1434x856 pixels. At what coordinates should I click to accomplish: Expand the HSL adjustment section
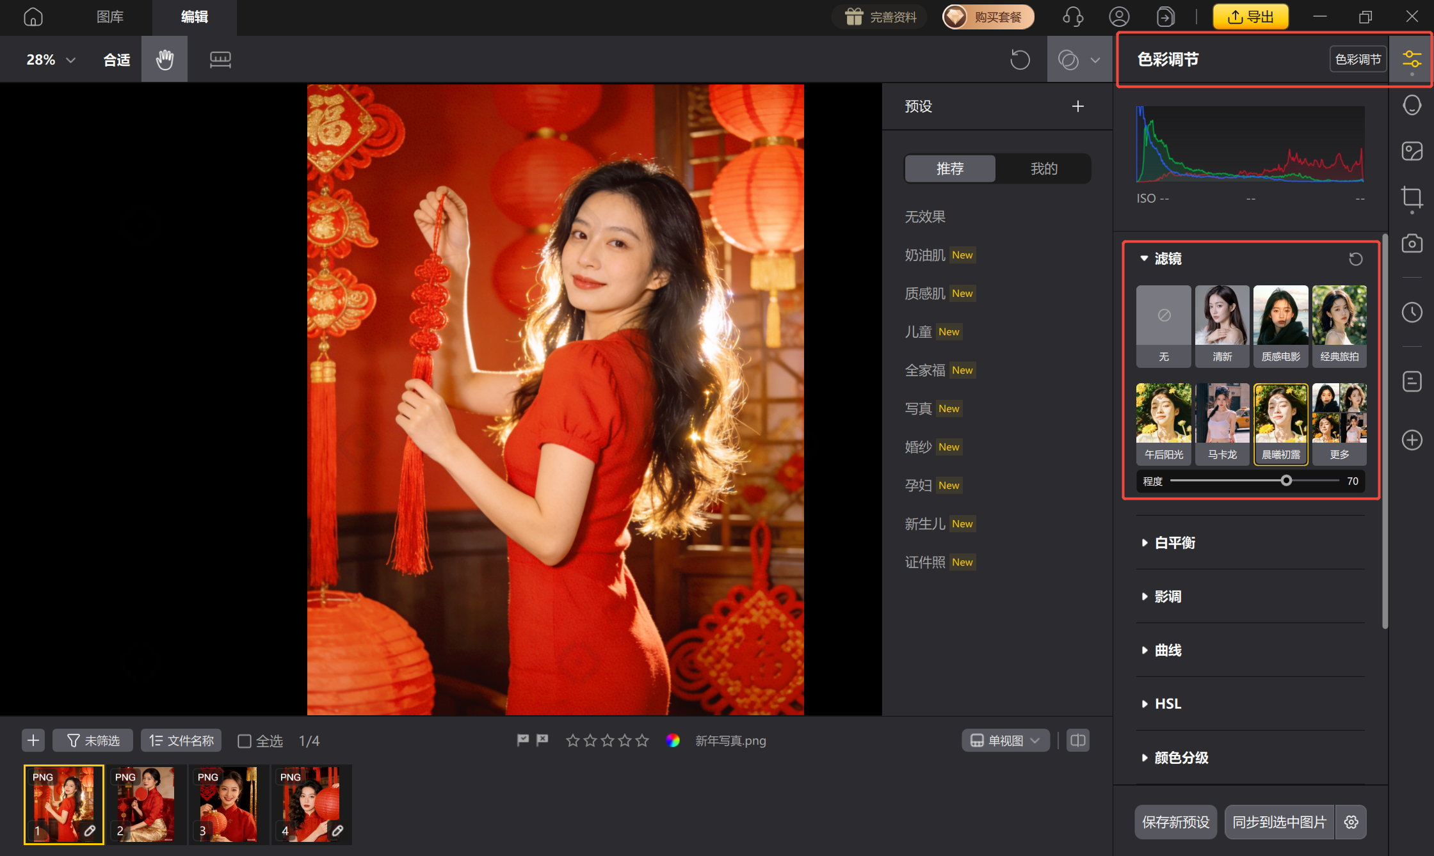(x=1168, y=704)
